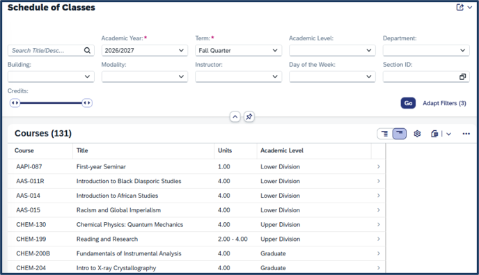Switch to the hierarchical list view
The height and width of the screenshot is (275, 479).
pos(385,134)
